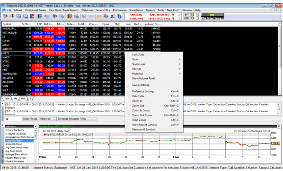Click the red legend square in chart
This screenshot has height=171, width=283.
pos(44,135)
